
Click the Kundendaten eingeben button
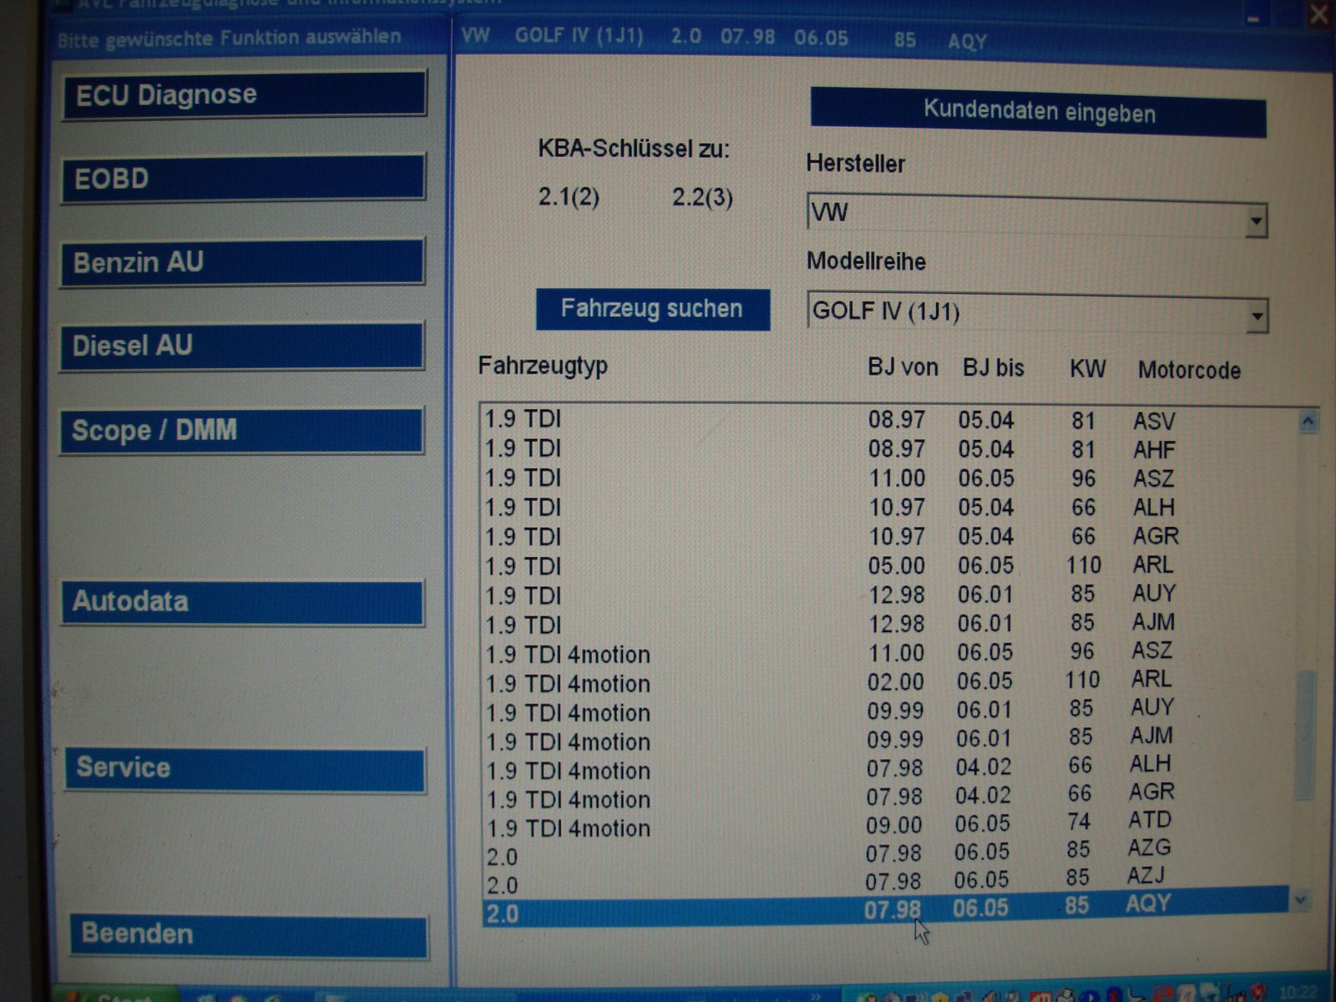[x=1039, y=111]
